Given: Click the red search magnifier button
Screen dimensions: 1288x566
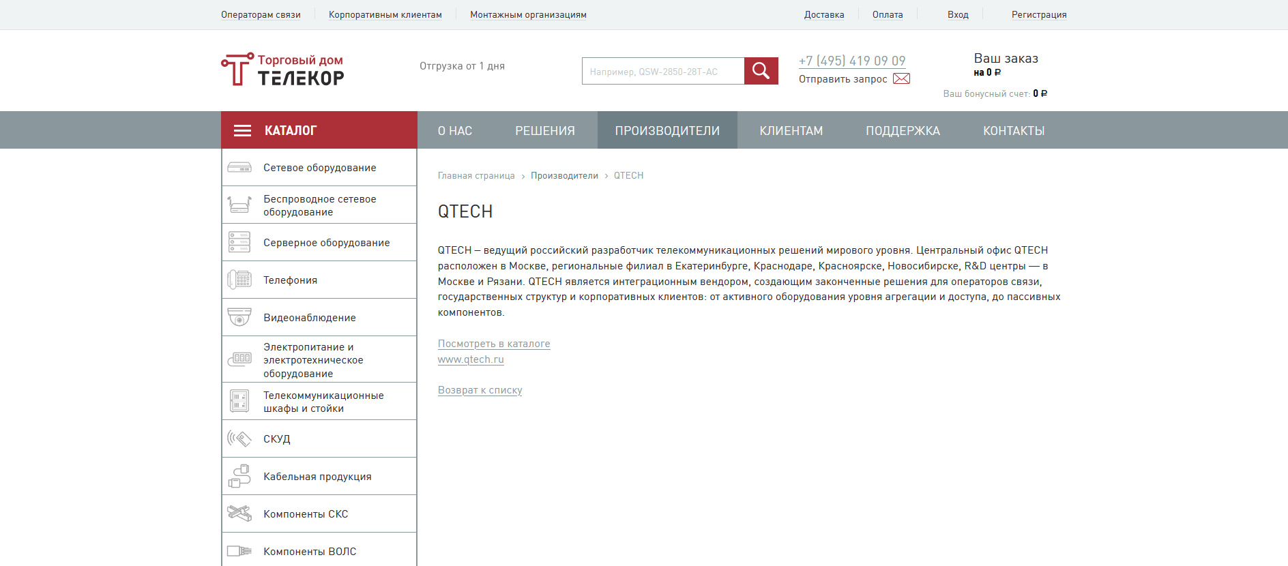Looking at the screenshot, I should pos(761,71).
